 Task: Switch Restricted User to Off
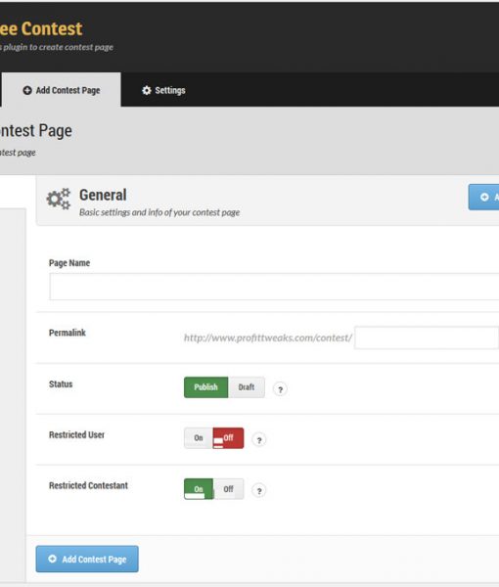coord(228,438)
